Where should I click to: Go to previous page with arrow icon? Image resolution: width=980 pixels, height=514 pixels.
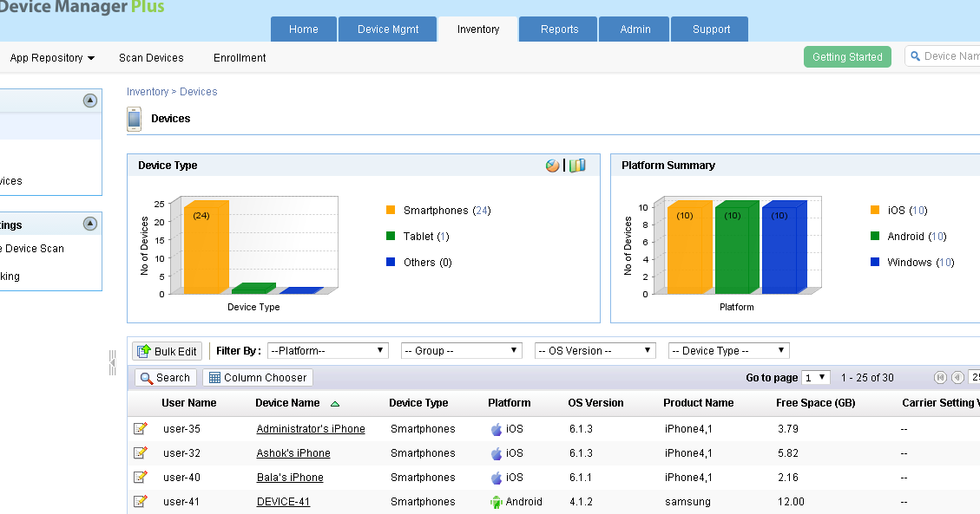pos(959,377)
